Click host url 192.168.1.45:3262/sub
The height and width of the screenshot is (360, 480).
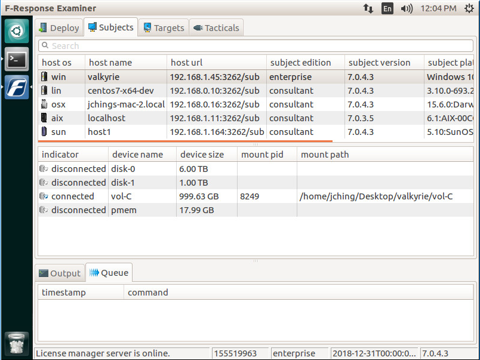click(x=214, y=77)
